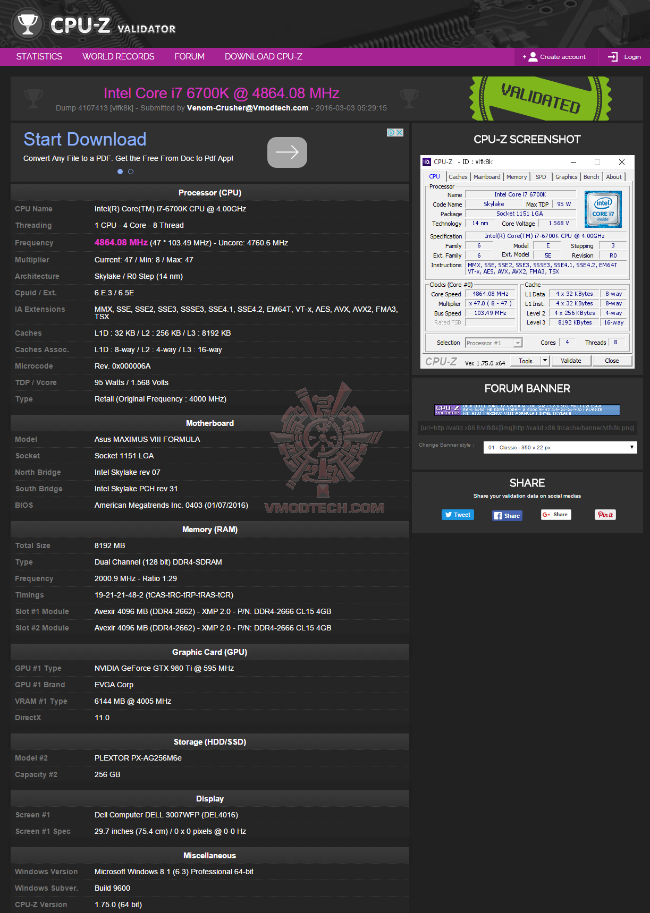Open DOWNLOAD CPU-Z menu item
The image size is (650, 913).
[x=264, y=57]
